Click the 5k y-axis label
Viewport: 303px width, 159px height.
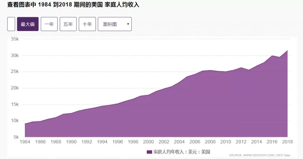tap(16, 137)
